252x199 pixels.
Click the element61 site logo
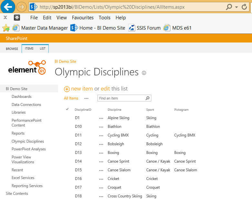click(x=27, y=68)
